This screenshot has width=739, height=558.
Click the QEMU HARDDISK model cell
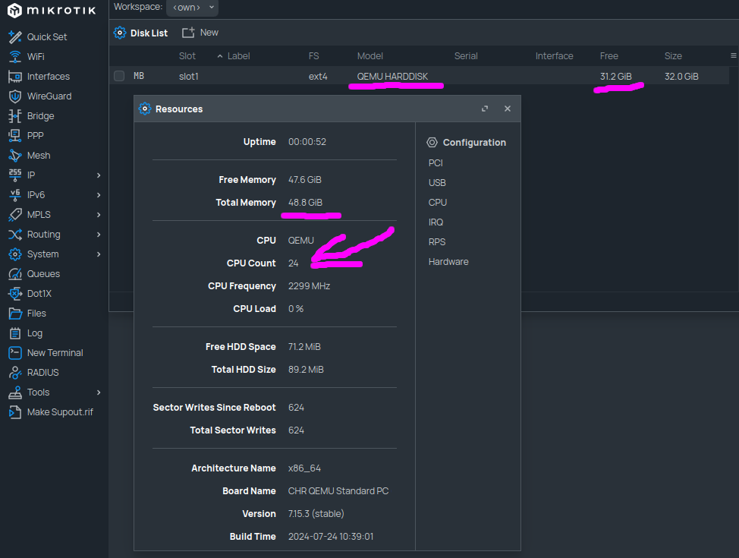[x=392, y=77]
